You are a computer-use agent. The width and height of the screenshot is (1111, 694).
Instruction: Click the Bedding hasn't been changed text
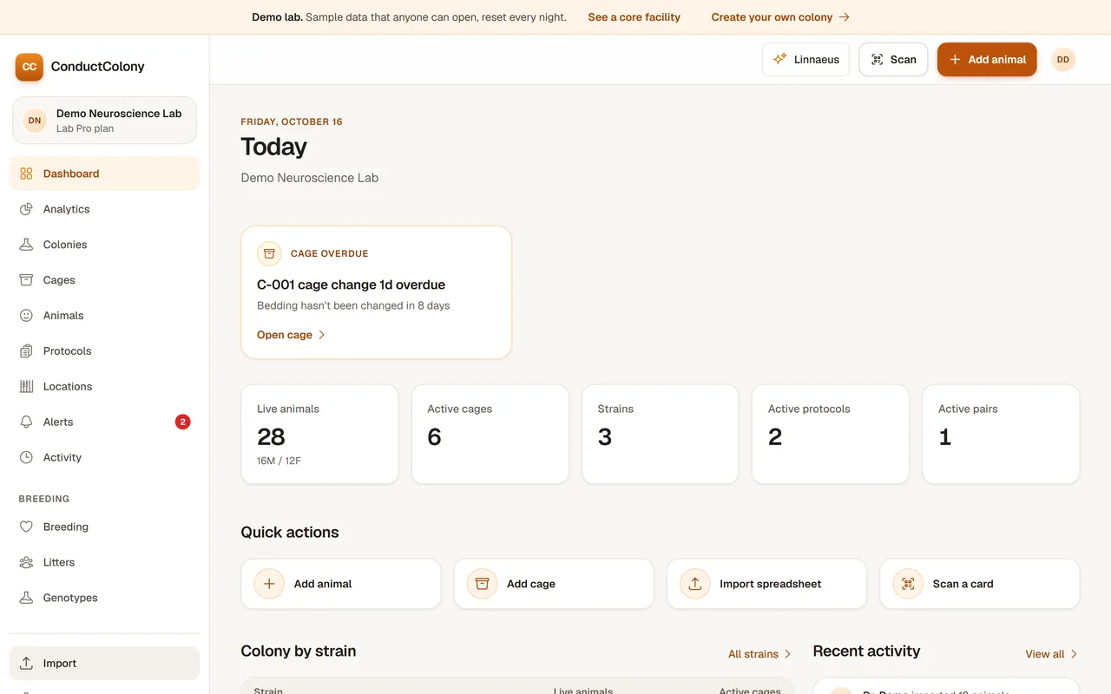pyautogui.click(x=353, y=305)
